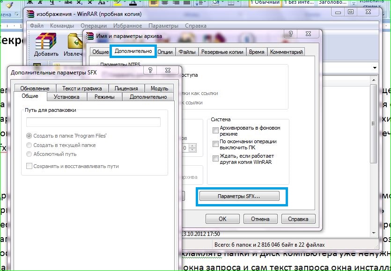Viewport: 391px width, 271px height.
Task: Open the Установка tab in SFX dialog
Action: click(66, 97)
